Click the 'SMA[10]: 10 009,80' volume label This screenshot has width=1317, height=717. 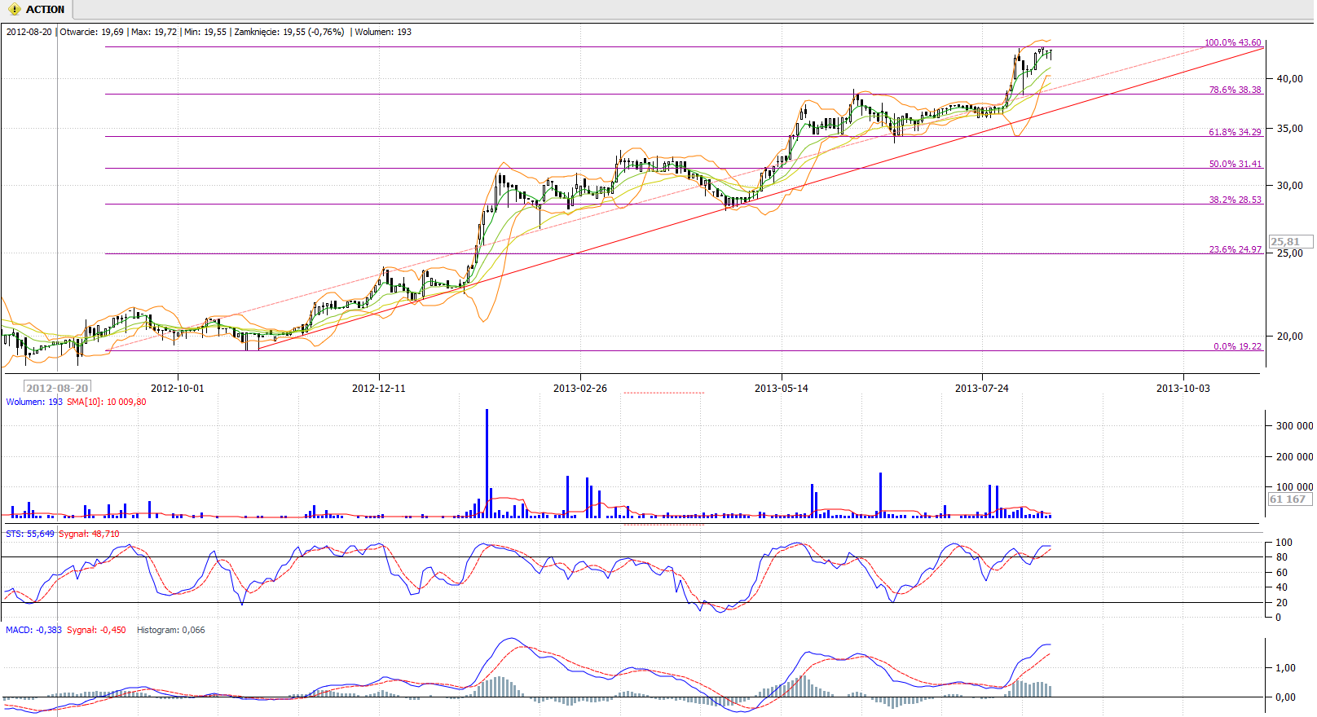[107, 402]
